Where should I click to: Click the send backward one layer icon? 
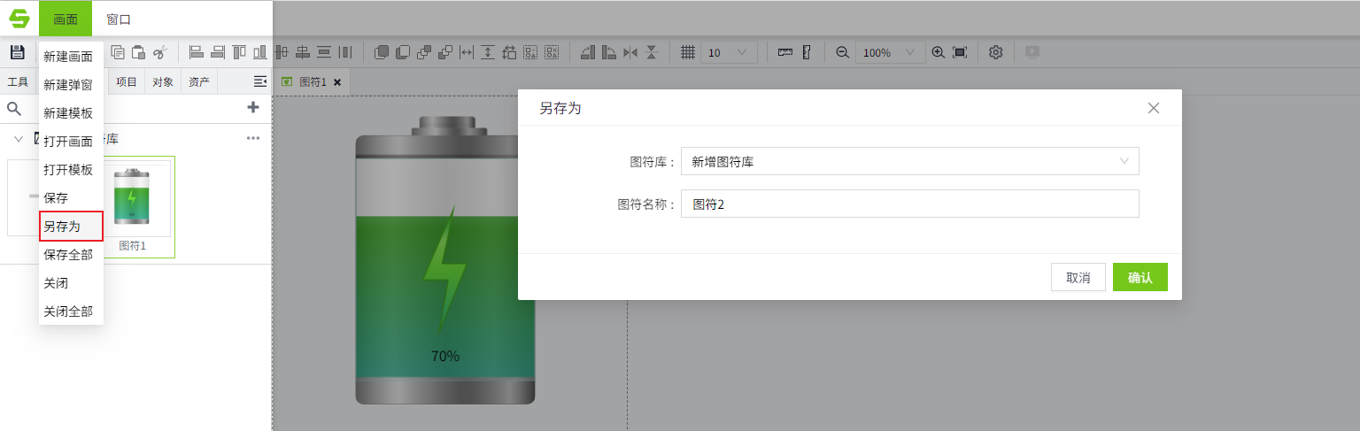point(445,52)
